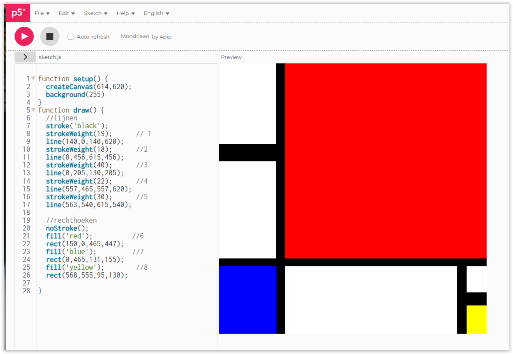This screenshot has width=513, height=354.
Task: Click the yellow rectangle in the preview
Action: point(476,319)
